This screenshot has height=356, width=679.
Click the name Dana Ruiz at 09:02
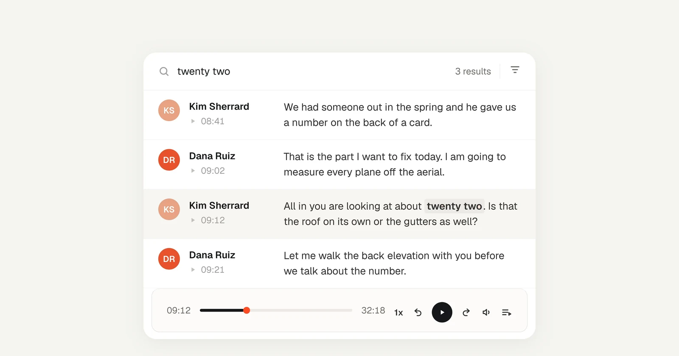[x=212, y=156]
